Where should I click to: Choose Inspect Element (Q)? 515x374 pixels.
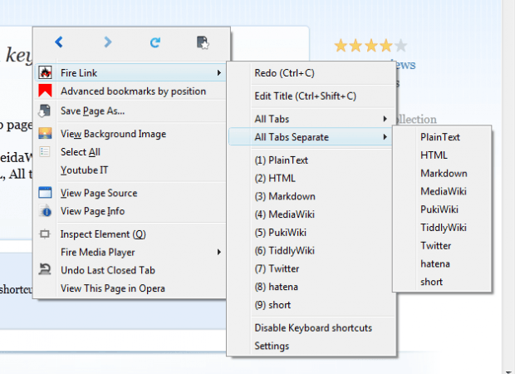[x=130, y=234]
